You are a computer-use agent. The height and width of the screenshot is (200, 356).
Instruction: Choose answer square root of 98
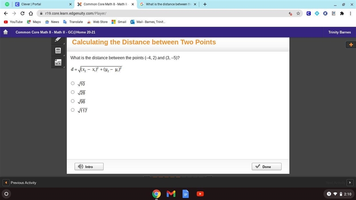[x=73, y=101]
